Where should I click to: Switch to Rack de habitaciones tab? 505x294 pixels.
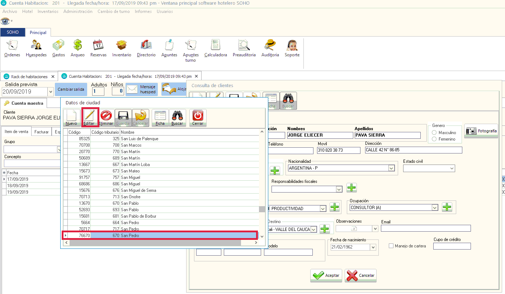[29, 77]
